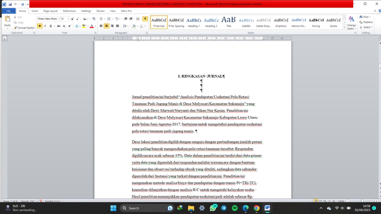Screen dimensions: 381x214
Task: Click the Numbering list icon
Action: (109, 19)
